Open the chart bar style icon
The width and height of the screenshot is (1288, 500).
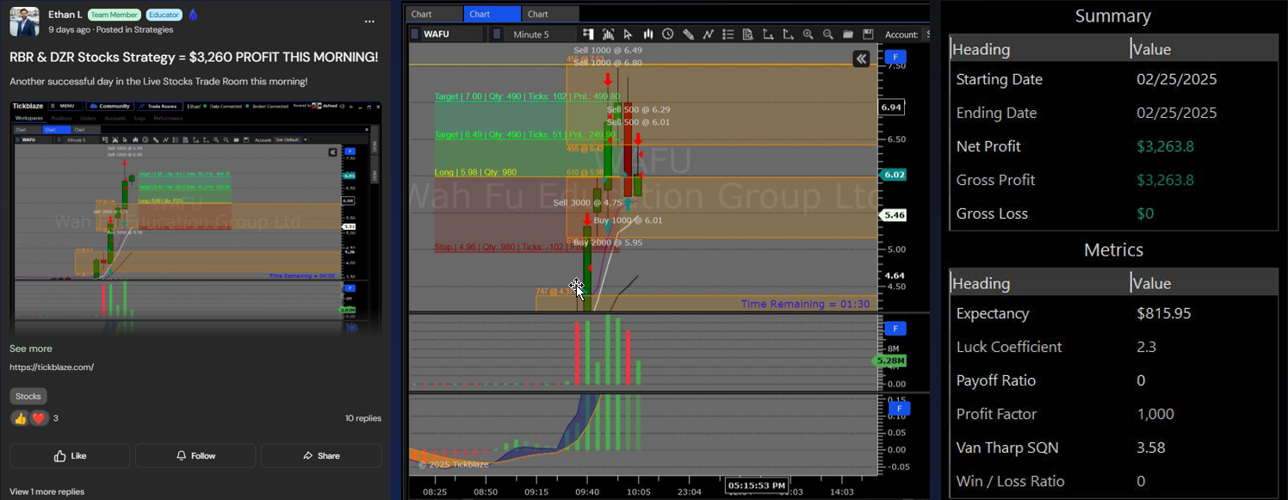(647, 34)
